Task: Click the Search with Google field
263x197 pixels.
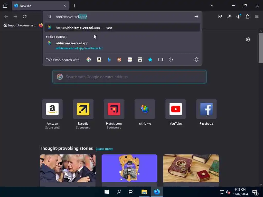Action: (x=129, y=77)
